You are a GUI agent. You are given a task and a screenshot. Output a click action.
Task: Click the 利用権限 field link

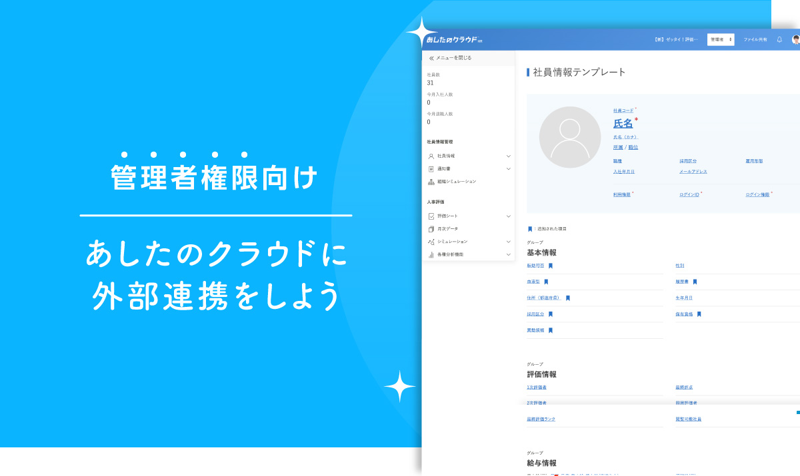[x=622, y=195]
